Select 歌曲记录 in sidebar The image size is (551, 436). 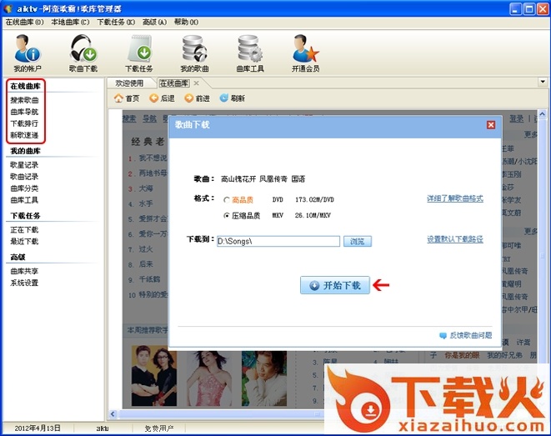click(x=24, y=177)
